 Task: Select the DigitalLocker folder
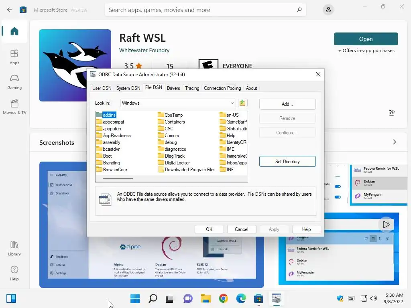tap(174, 163)
